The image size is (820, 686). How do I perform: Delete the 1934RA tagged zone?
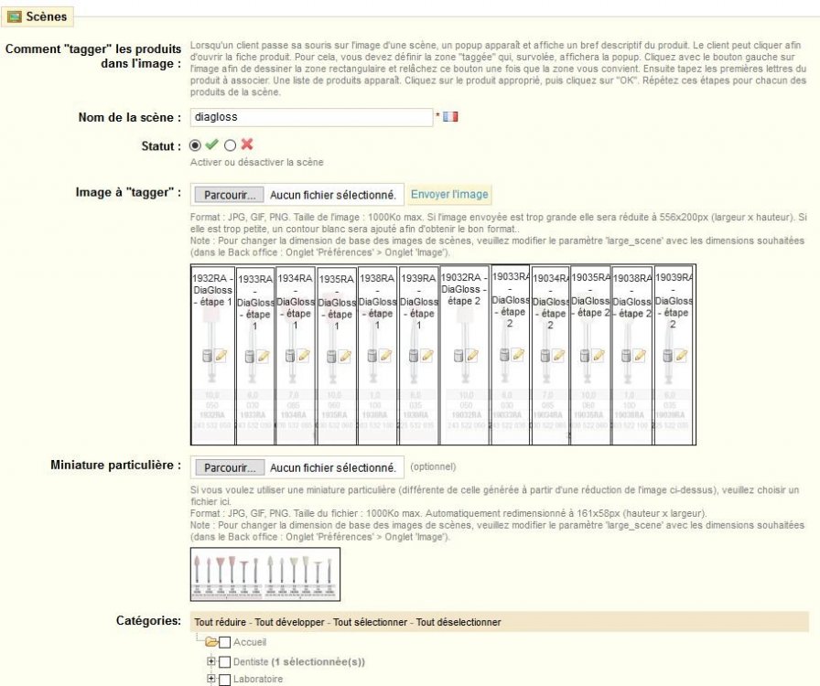tap(290, 356)
